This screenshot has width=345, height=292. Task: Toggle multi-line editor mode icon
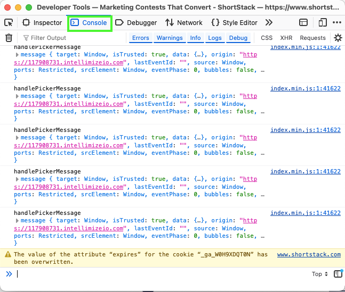[338, 274]
